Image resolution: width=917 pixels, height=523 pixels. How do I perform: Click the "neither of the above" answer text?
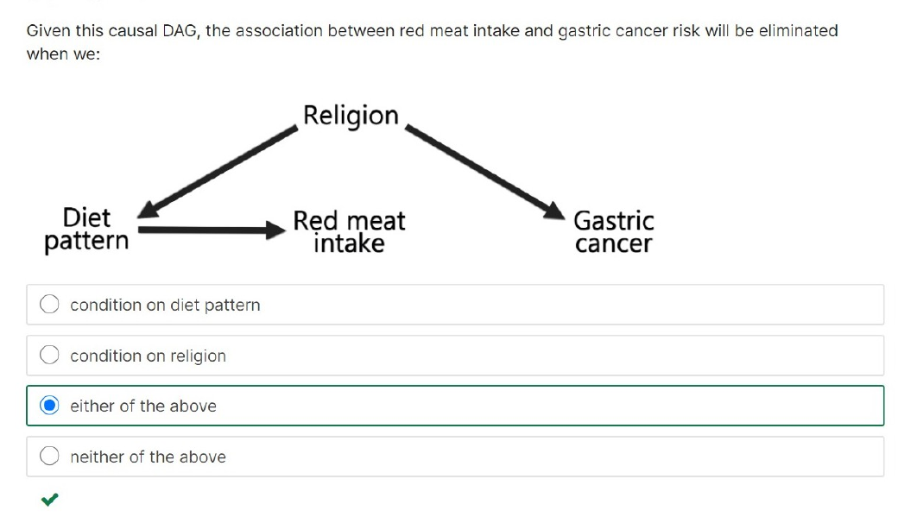click(148, 457)
